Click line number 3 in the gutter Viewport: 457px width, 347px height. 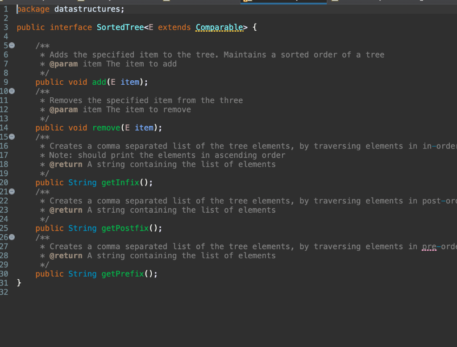click(6, 27)
